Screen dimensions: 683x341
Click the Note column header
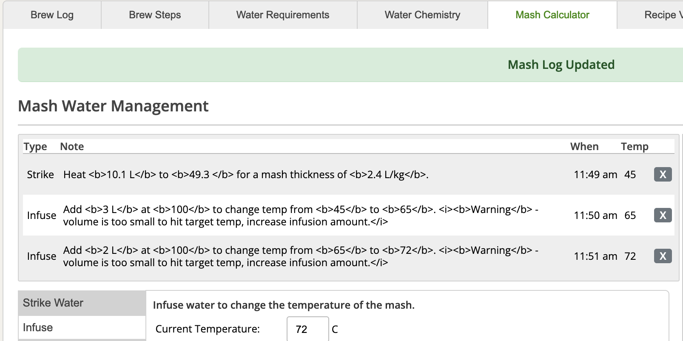pos(72,147)
